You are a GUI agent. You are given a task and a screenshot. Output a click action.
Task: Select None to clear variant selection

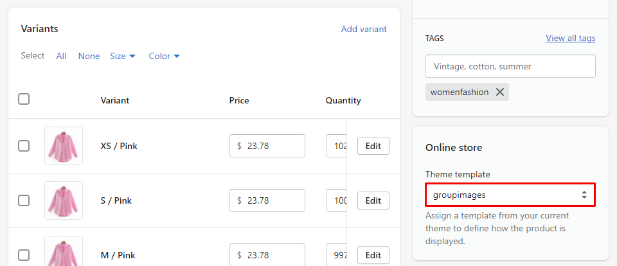89,56
